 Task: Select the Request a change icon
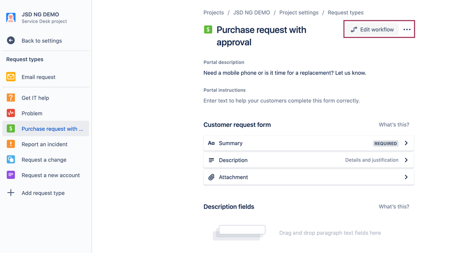tap(11, 160)
